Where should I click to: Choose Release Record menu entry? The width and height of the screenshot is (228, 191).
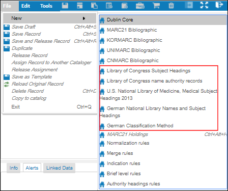coord(50,56)
